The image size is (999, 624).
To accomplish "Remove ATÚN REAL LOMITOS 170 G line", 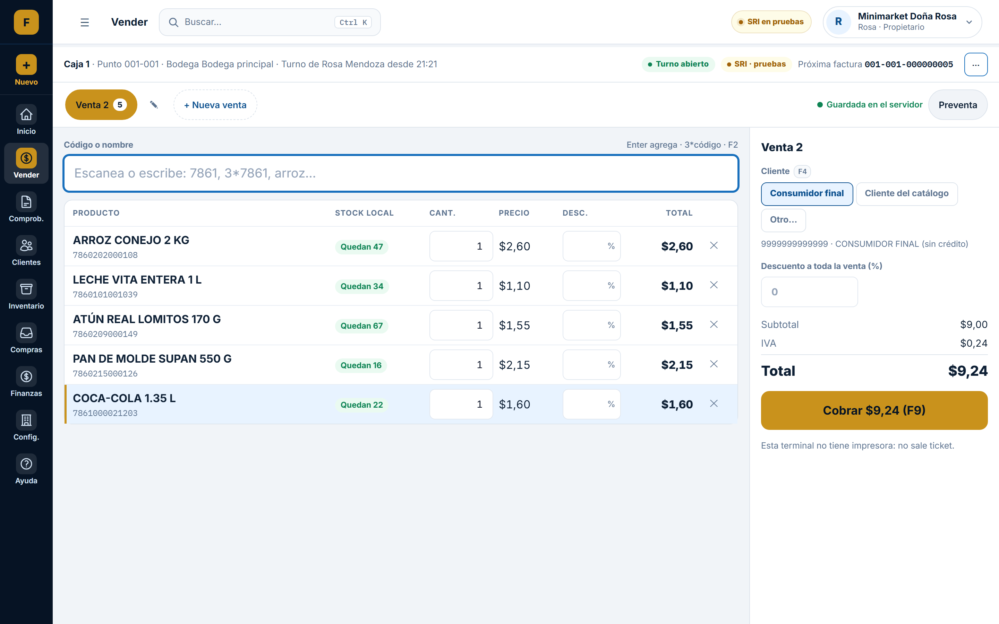I will point(714,325).
